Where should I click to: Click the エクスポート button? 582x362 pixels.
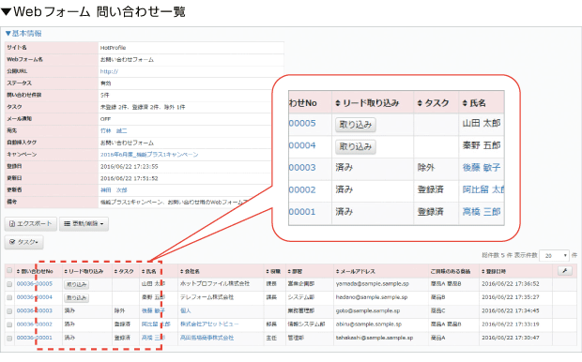30,223
